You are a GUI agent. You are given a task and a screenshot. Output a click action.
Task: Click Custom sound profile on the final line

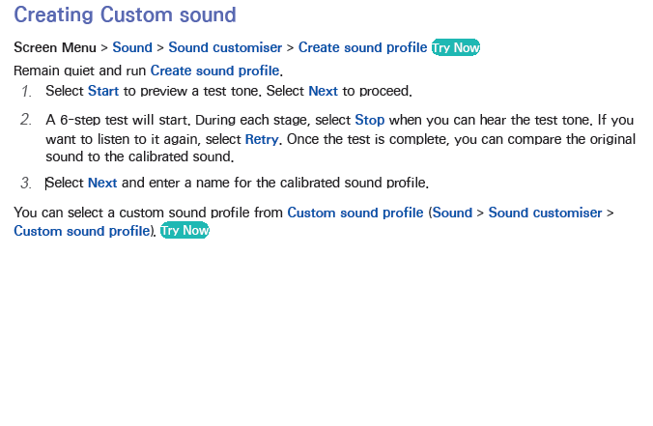(x=81, y=231)
